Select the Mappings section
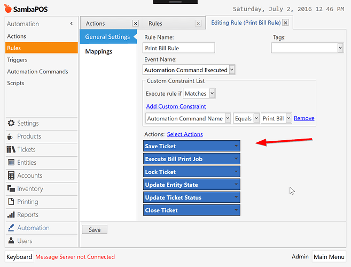The height and width of the screenshot is (267, 351). 99,51
